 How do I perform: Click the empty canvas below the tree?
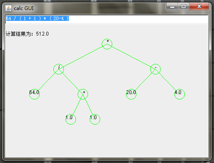[x=107, y=141]
